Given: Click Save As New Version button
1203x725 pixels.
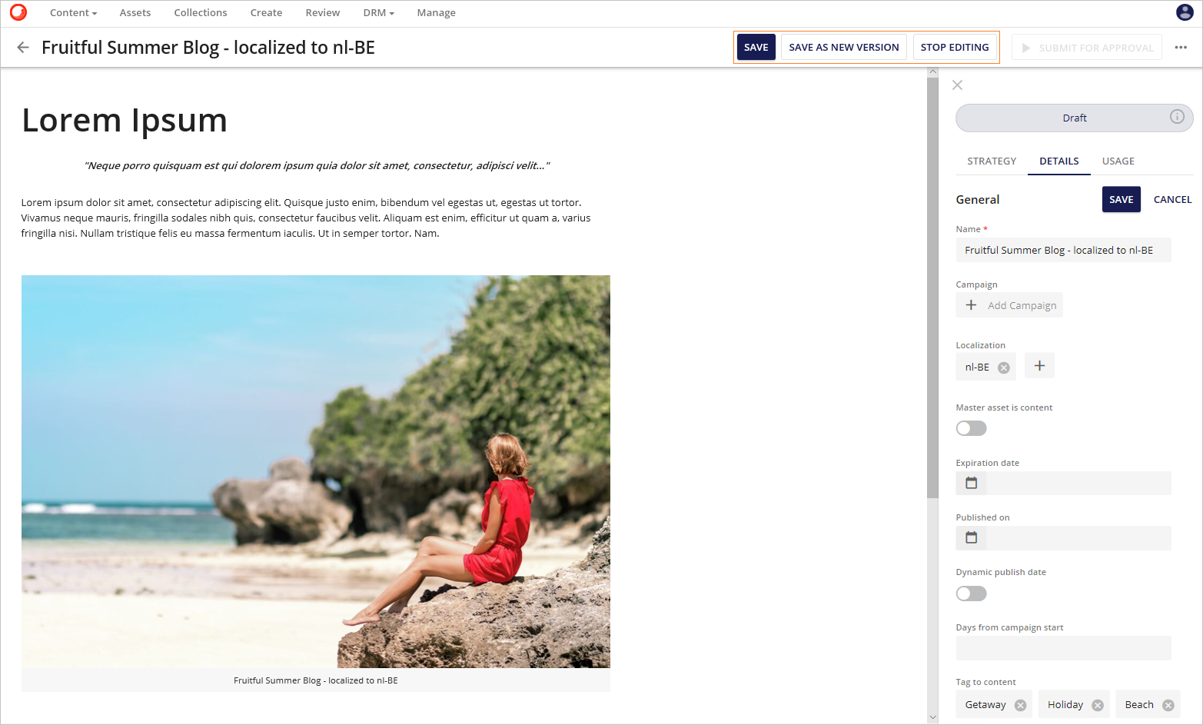Looking at the screenshot, I should pyautogui.click(x=844, y=48).
